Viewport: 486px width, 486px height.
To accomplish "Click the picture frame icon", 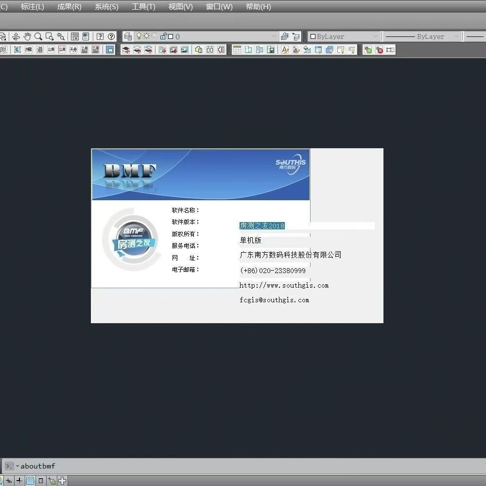I will (x=184, y=50).
